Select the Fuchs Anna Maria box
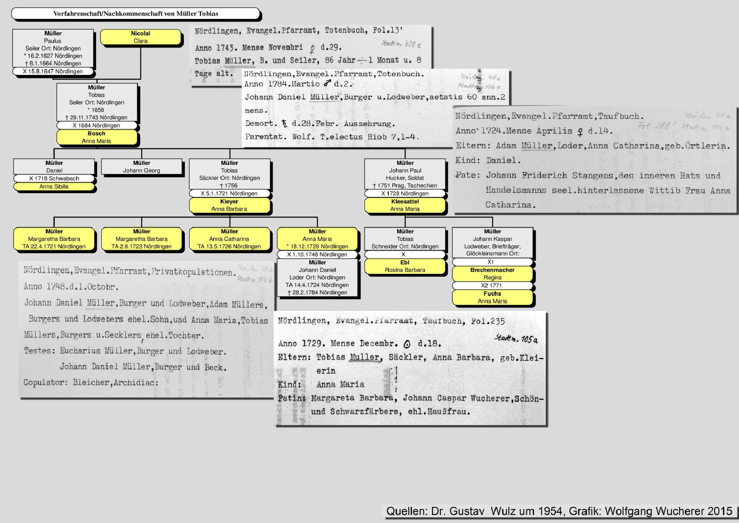Image resolution: width=739 pixels, height=523 pixels. 492,297
